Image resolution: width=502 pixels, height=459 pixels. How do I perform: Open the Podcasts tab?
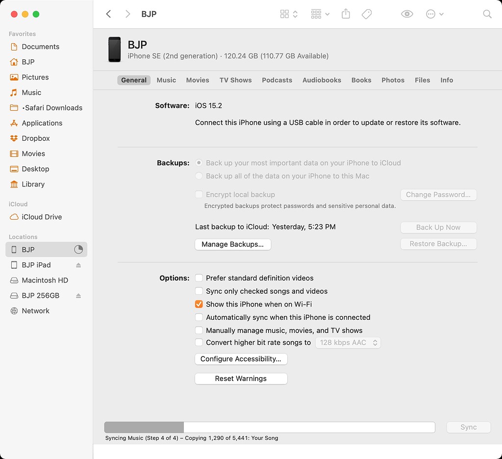point(277,80)
